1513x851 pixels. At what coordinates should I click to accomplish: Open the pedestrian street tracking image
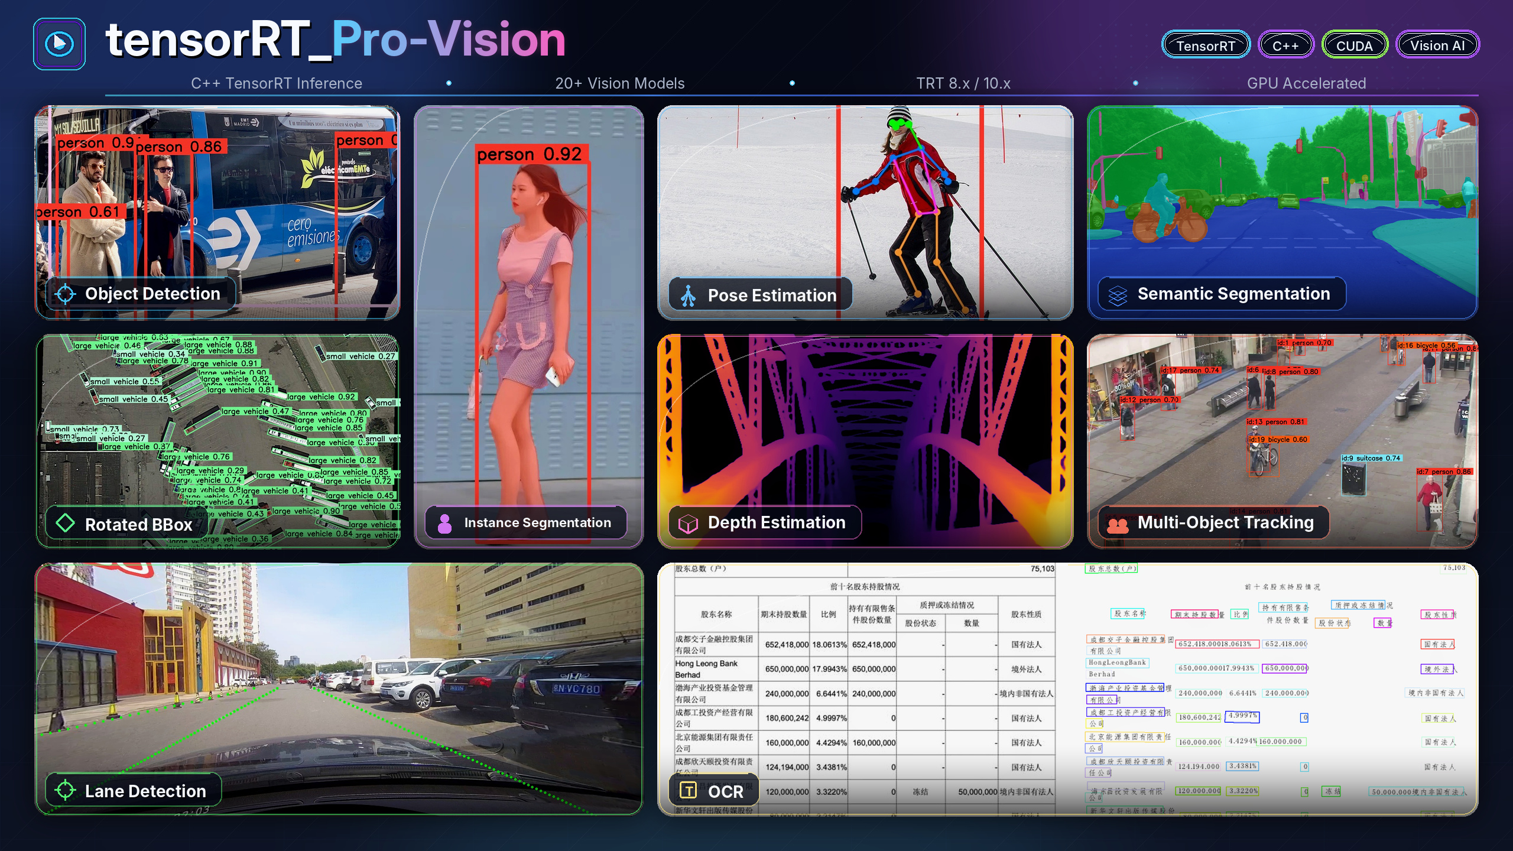[1283, 441]
